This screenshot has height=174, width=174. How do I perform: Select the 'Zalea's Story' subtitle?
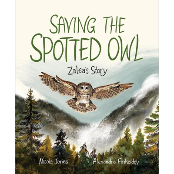coord(88,71)
